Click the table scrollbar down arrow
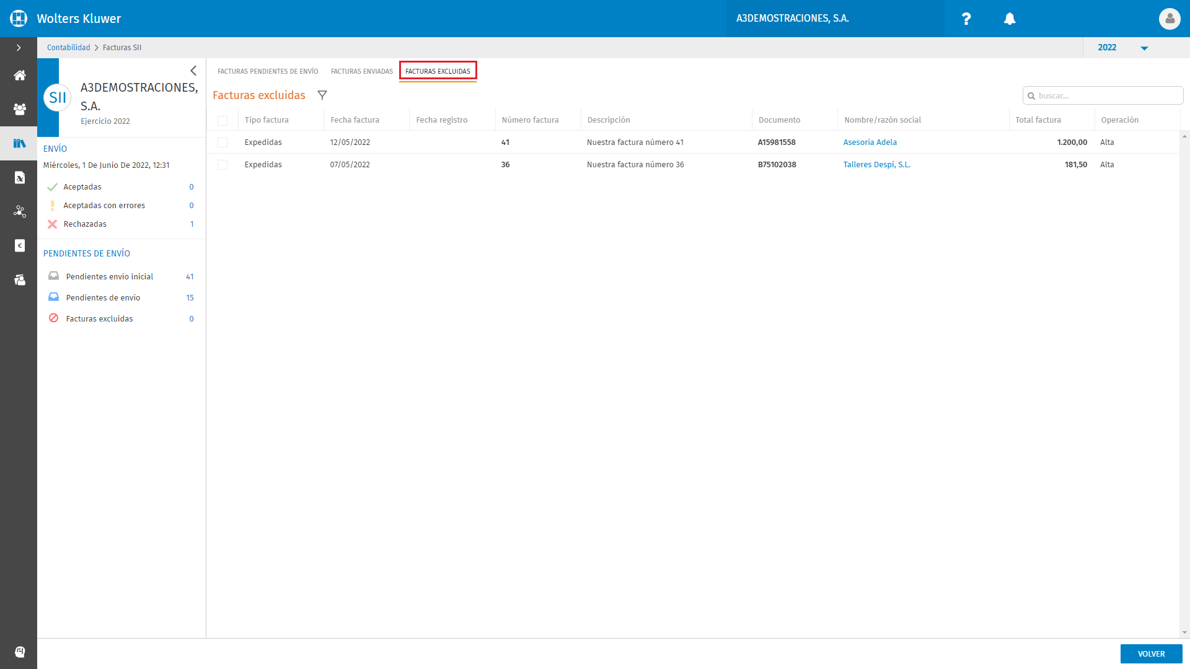Image resolution: width=1190 pixels, height=669 pixels. tap(1184, 633)
